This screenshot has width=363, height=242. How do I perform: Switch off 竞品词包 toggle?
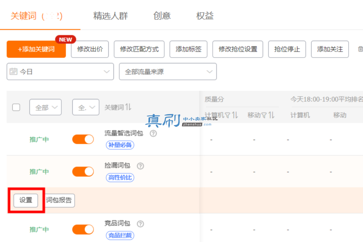coord(83,230)
